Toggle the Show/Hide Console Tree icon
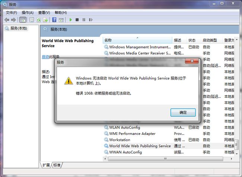Viewport: 242px width, 177px height. (23, 20)
